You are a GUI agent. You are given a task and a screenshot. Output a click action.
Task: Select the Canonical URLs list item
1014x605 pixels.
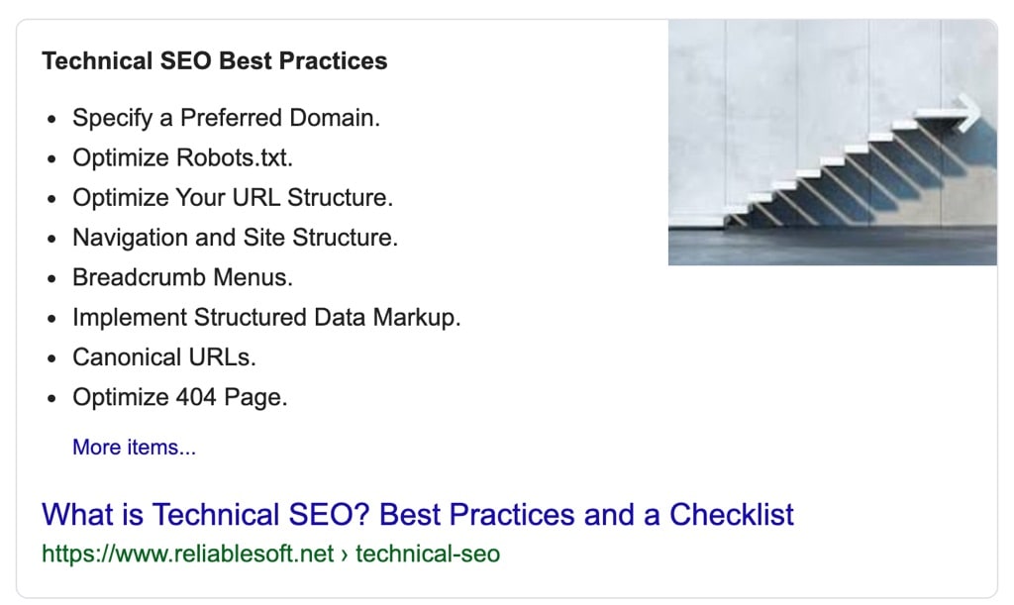click(x=164, y=357)
